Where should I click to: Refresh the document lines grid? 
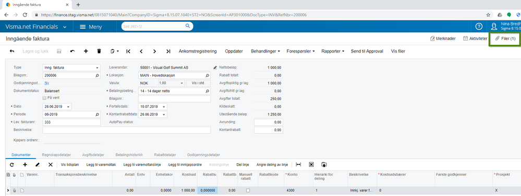click(12, 165)
